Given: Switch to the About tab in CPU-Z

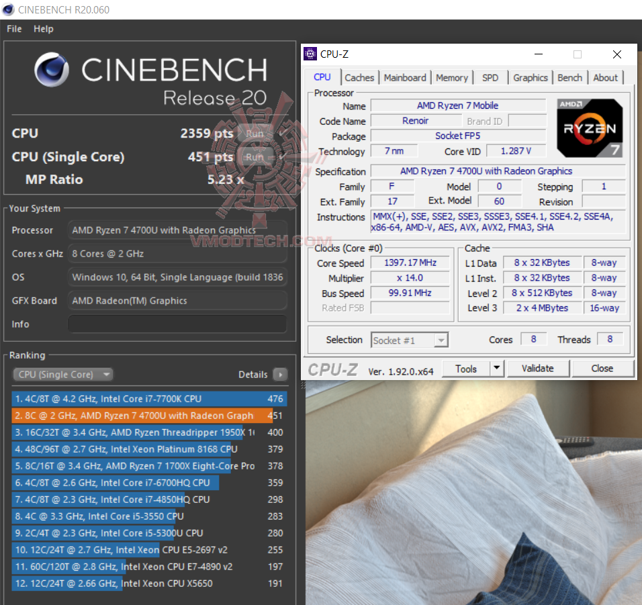Looking at the screenshot, I should point(606,77).
